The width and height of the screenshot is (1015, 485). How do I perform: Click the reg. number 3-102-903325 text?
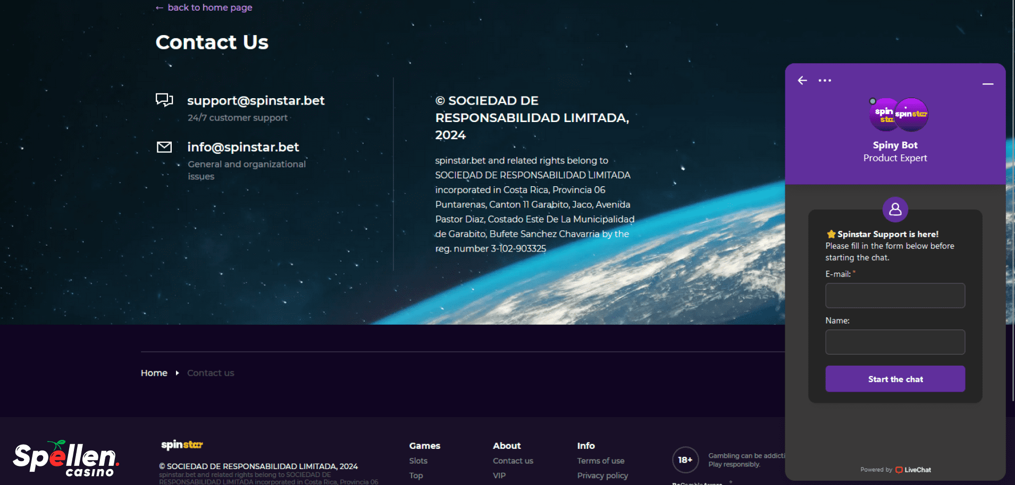click(491, 249)
